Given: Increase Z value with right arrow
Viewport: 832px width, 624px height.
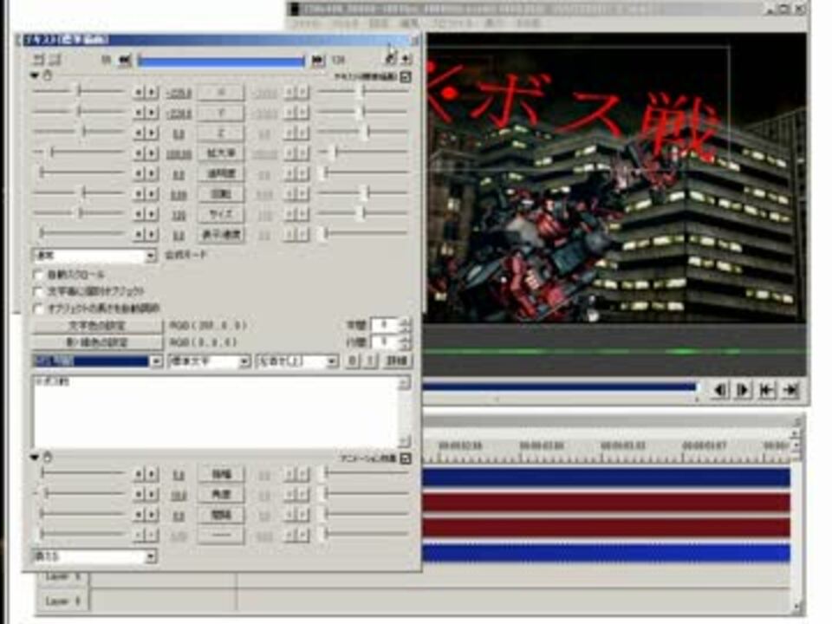Looking at the screenshot, I should [x=152, y=133].
